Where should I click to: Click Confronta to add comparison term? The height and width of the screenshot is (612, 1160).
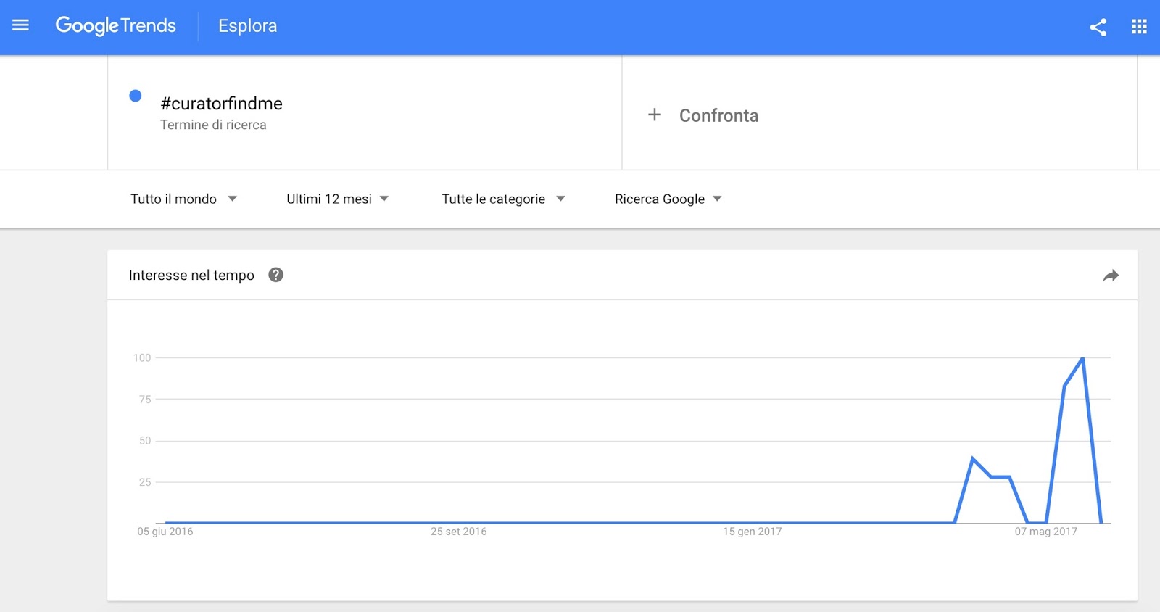(718, 115)
